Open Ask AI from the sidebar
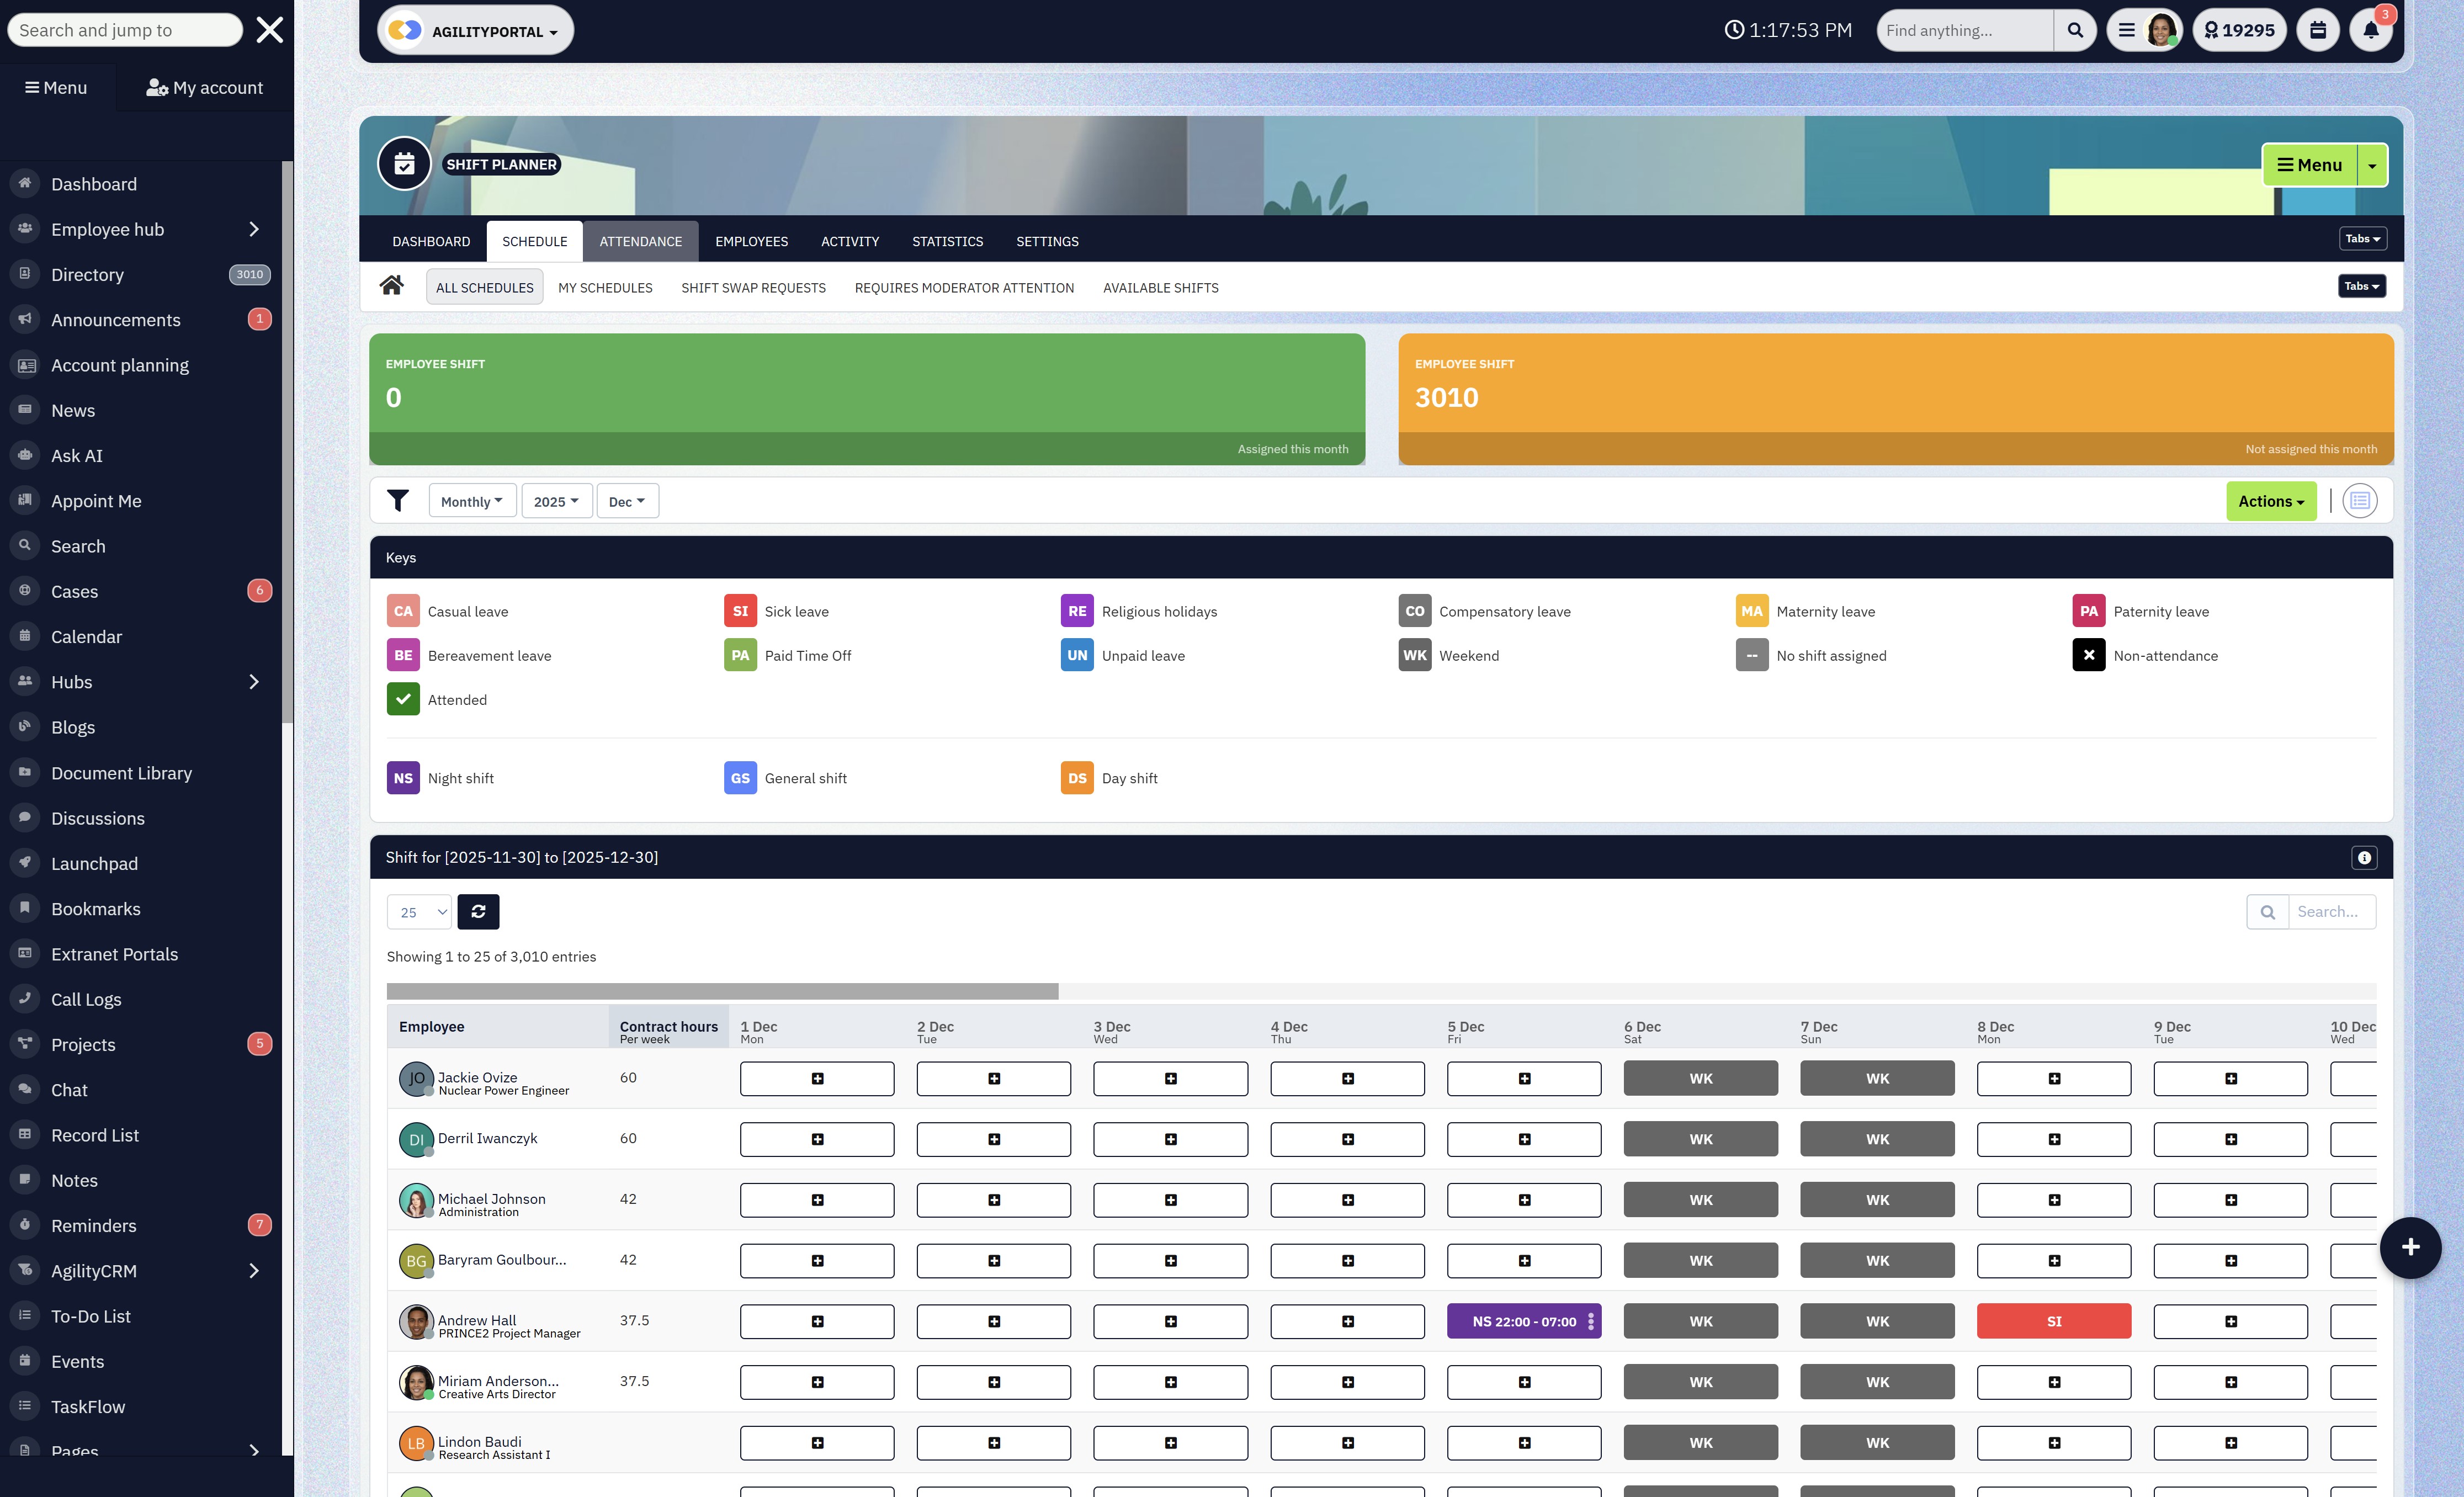Viewport: 2464px width, 1497px height. 77,455
